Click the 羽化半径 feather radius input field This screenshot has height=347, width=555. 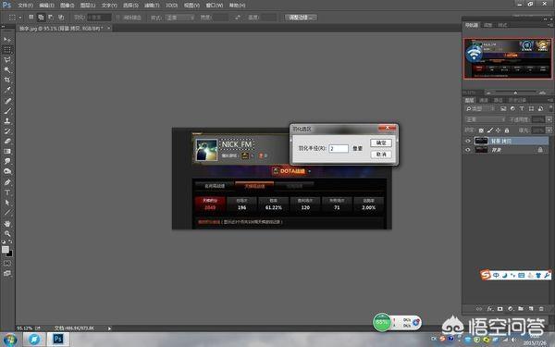click(x=339, y=148)
